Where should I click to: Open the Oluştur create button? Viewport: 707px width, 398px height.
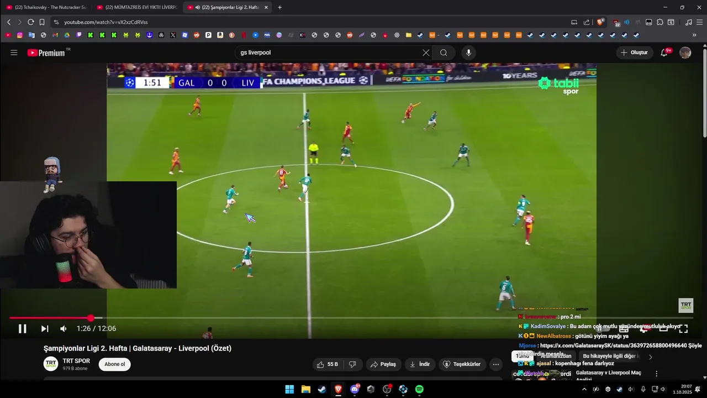coord(635,53)
